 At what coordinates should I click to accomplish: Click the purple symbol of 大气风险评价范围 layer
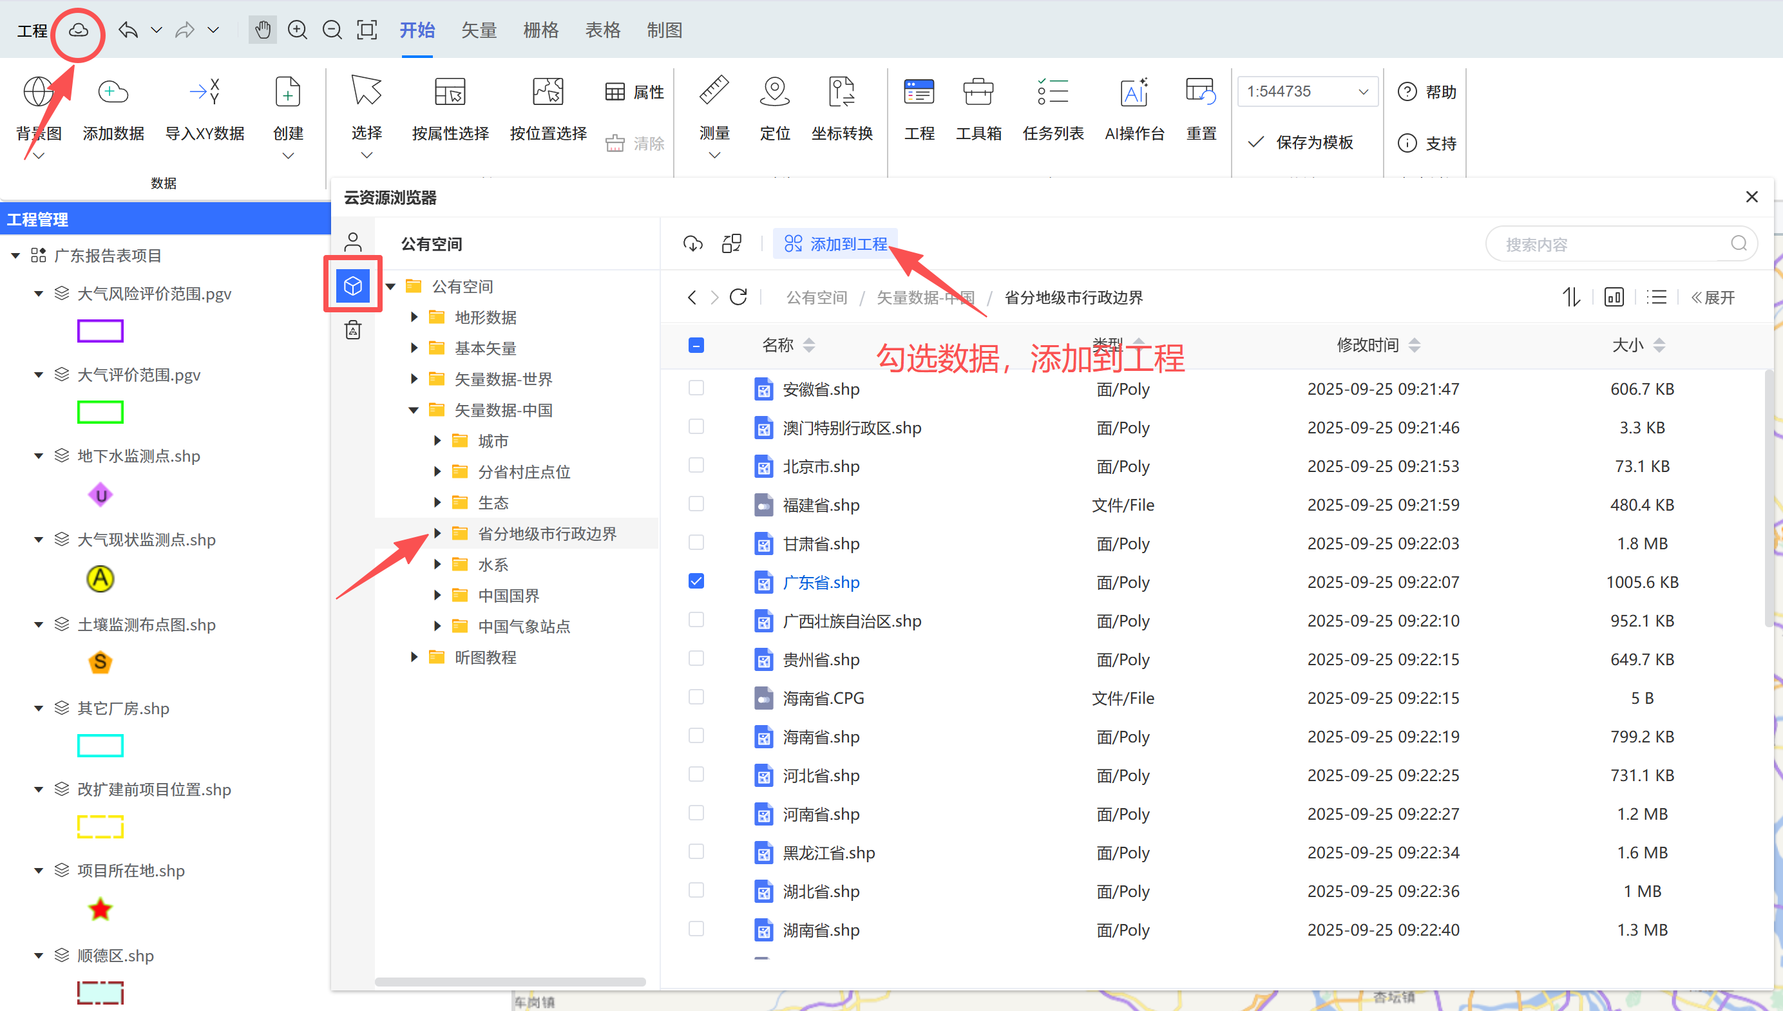[100, 331]
